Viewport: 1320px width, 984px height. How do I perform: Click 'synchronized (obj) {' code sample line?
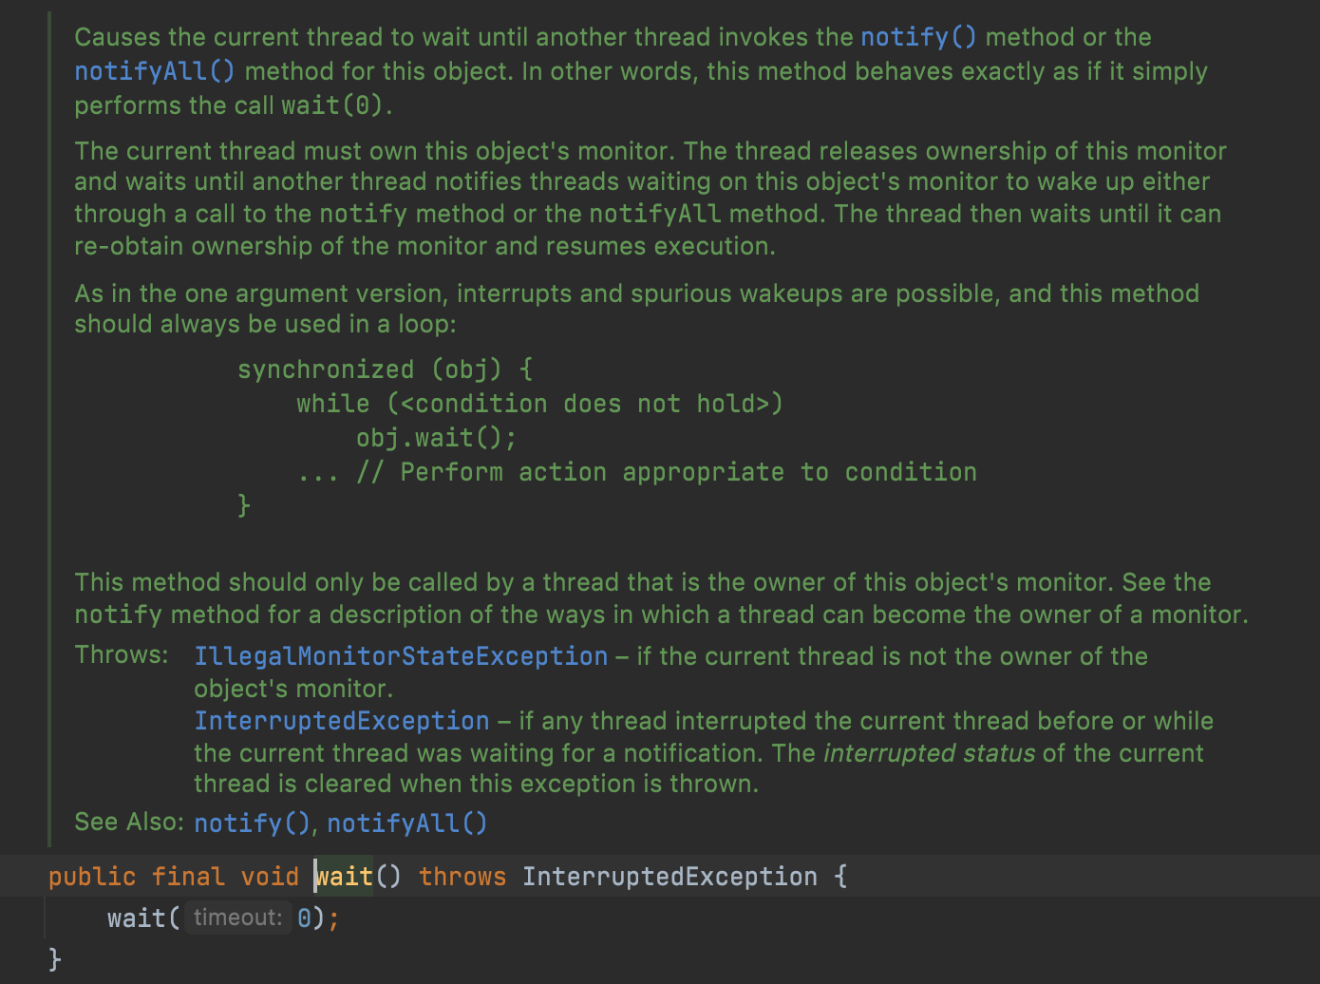(386, 369)
